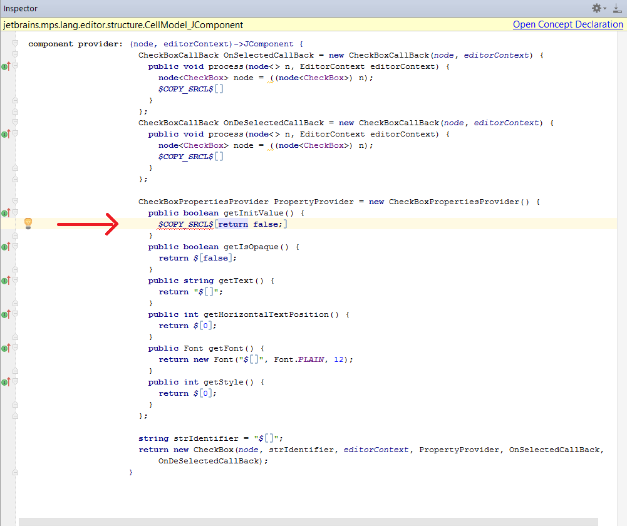This screenshot has width=627, height=526.
Task: Click implements marker beside getHorizontalTextPosition method
Action: click(6, 314)
